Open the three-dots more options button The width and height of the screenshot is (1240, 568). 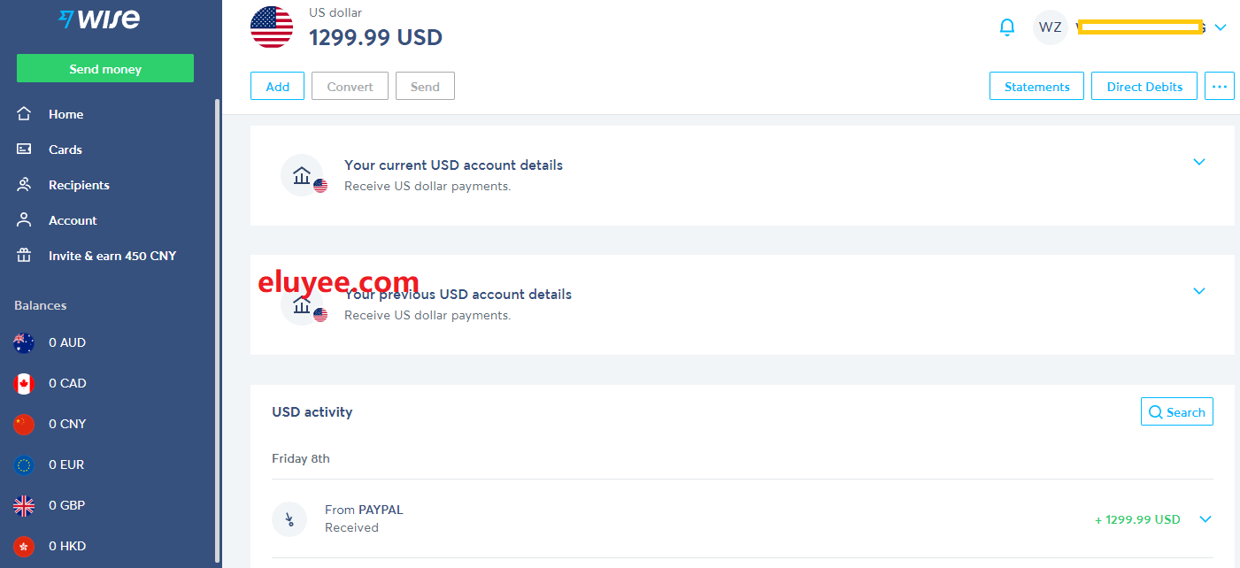1220,87
